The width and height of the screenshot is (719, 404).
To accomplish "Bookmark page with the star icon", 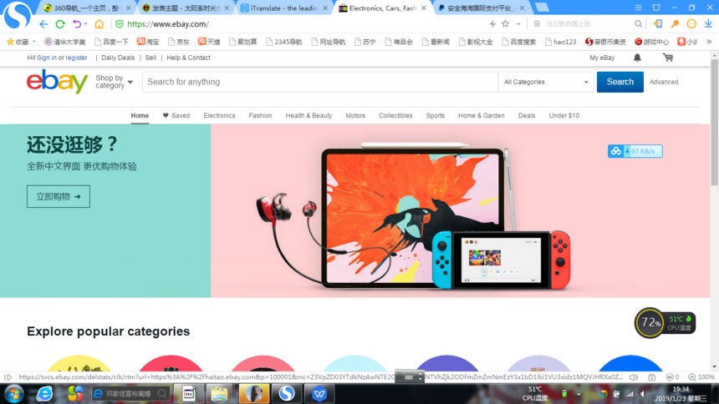I will tap(505, 24).
